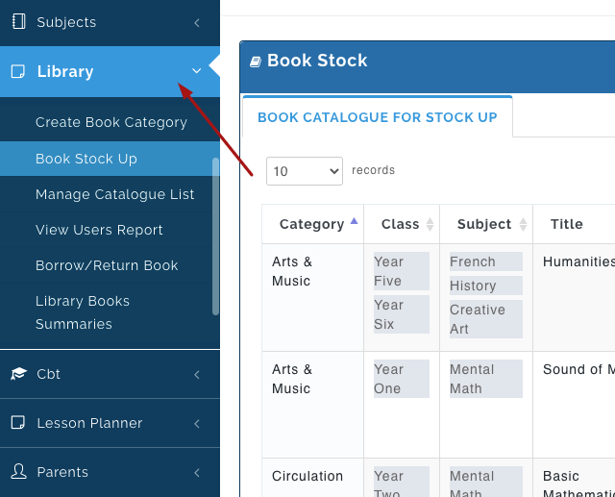Image resolution: width=615 pixels, height=497 pixels.
Task: Click the Parents menu label
Action: click(x=62, y=472)
